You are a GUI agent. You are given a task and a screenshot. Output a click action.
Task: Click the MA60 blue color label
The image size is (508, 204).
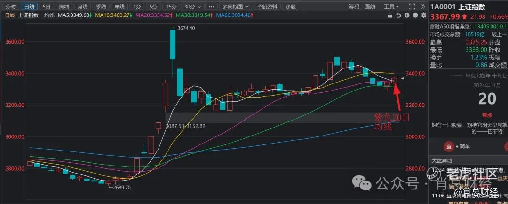click(234, 15)
